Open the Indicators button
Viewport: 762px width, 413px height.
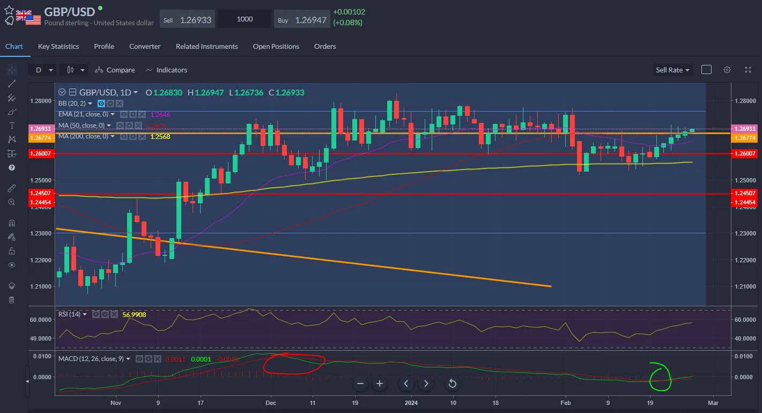(x=166, y=70)
